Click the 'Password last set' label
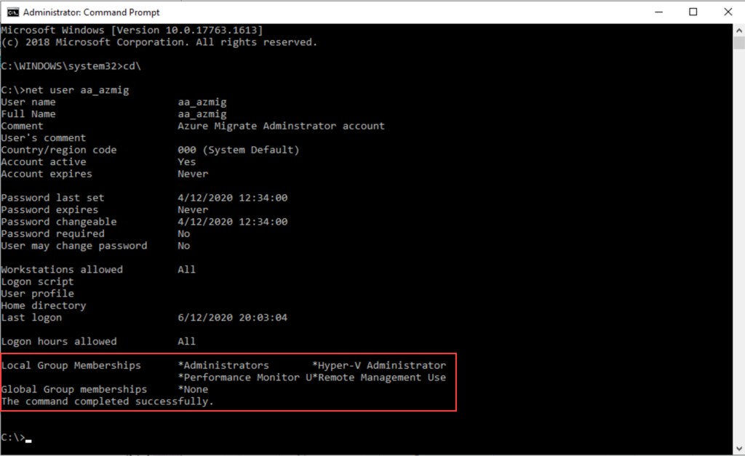This screenshot has height=456, width=745. point(52,198)
